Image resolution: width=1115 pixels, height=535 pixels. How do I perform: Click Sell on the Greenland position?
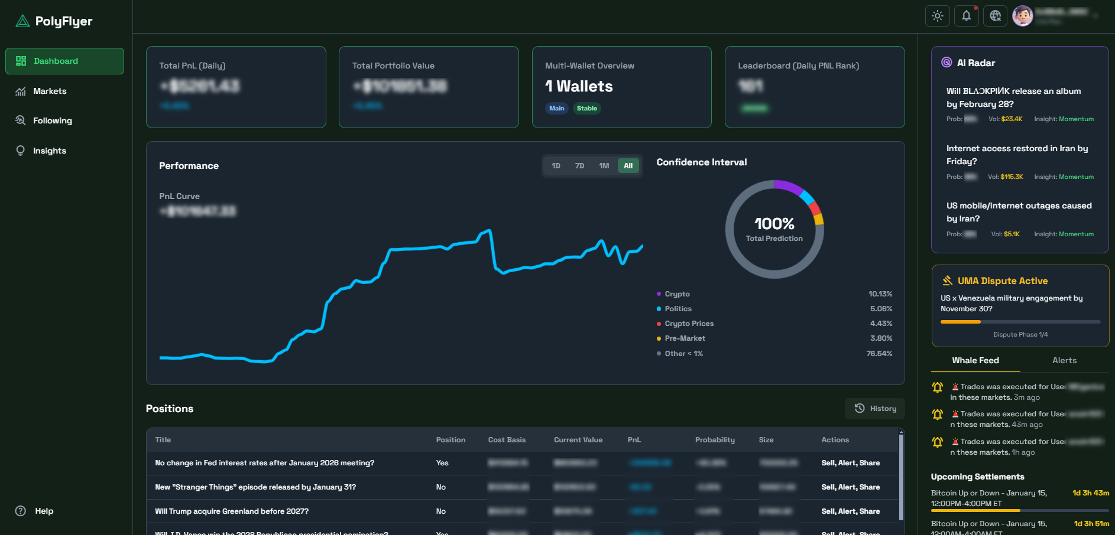[828, 511]
